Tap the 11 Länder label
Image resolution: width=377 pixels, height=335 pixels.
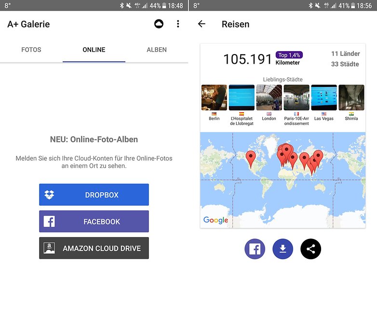[x=346, y=54]
